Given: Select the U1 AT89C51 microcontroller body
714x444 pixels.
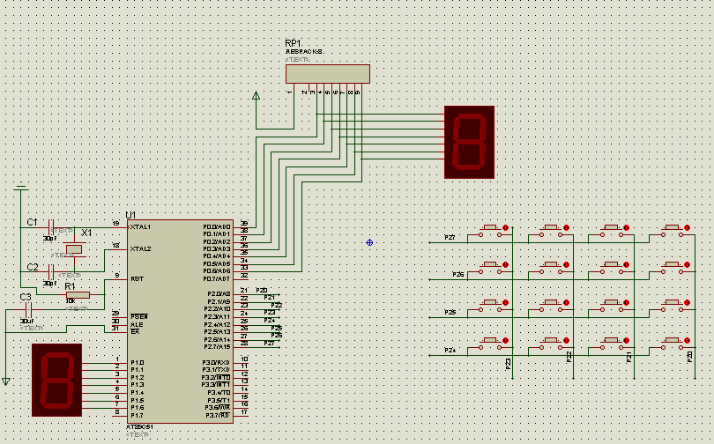Looking at the screenshot, I should tap(181, 322).
